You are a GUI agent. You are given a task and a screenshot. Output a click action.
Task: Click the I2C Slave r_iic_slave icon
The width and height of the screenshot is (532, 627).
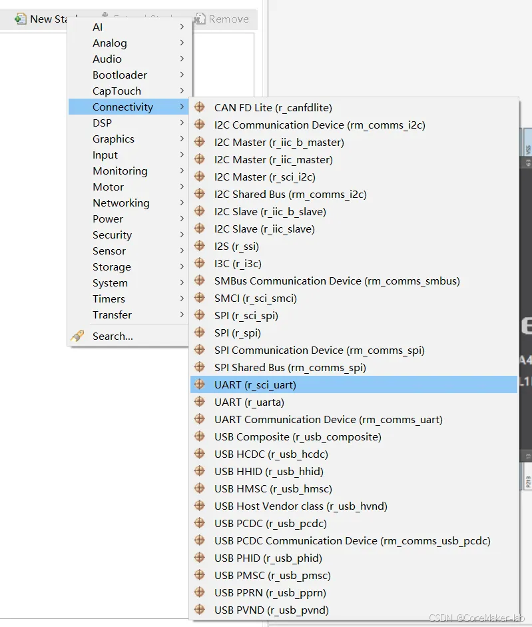click(x=200, y=229)
